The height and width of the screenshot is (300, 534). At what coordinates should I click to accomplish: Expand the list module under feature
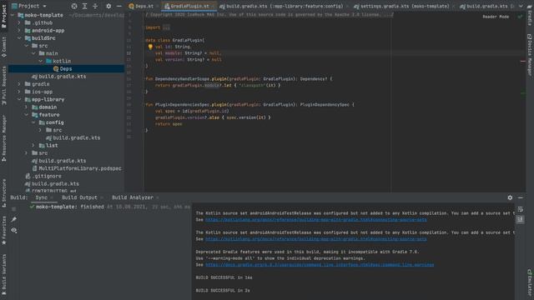[33, 145]
